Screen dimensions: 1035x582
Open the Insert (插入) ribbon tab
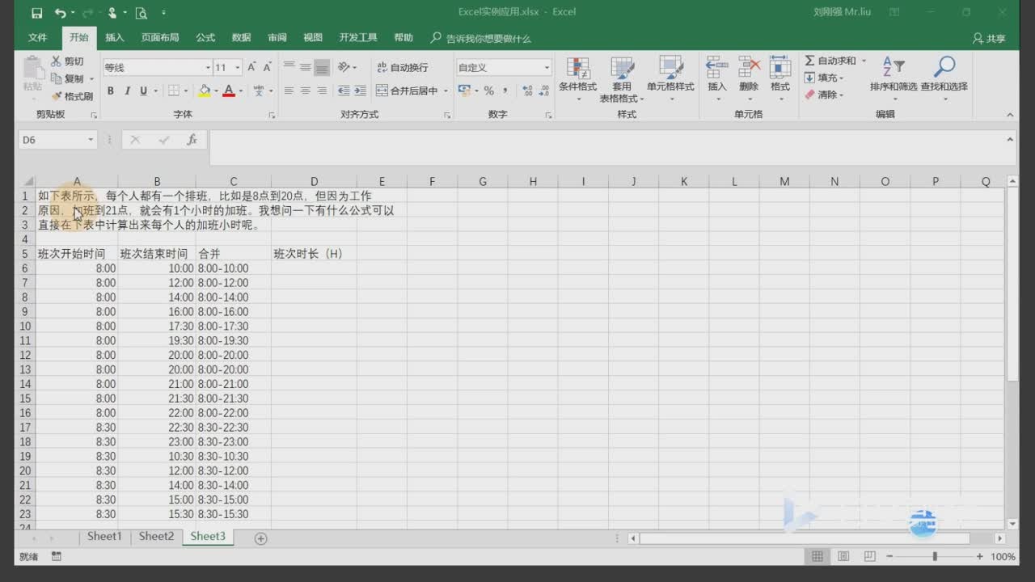[115, 38]
